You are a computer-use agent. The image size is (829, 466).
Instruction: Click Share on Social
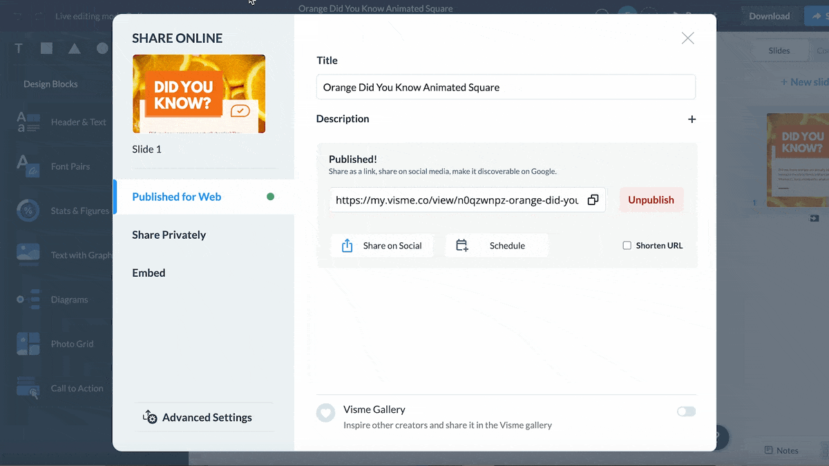[382, 245]
